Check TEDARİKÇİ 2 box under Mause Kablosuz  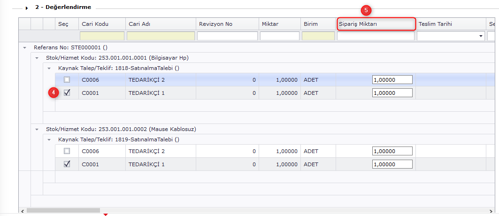[x=67, y=151]
